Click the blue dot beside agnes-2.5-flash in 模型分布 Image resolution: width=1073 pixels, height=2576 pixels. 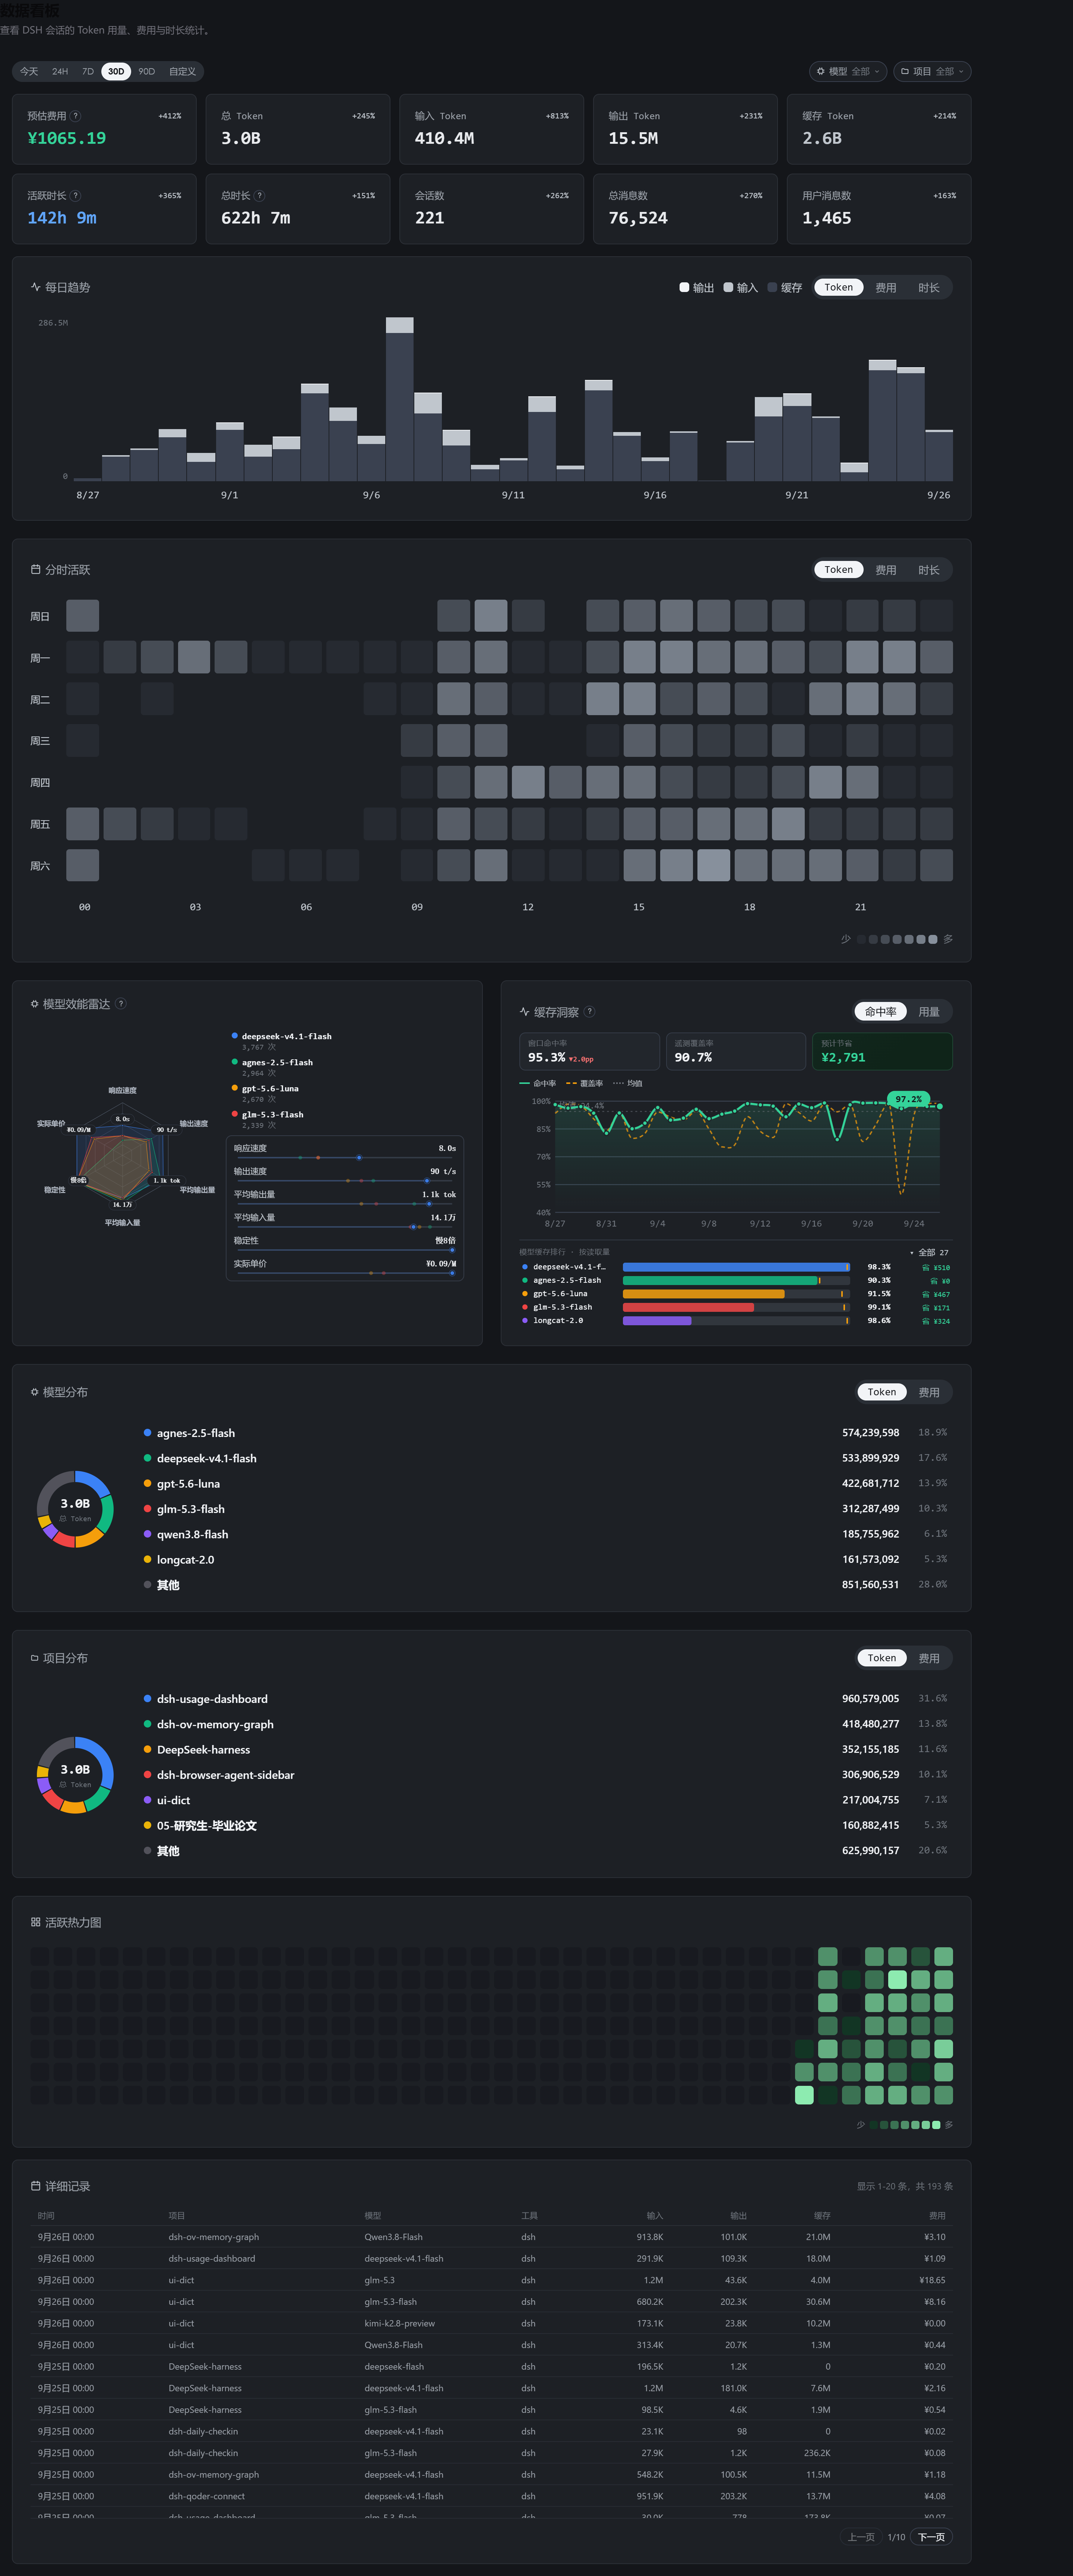[148, 1433]
